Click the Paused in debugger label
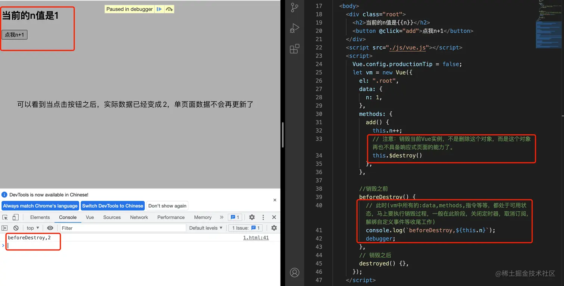This screenshot has height=286, width=564. (129, 9)
